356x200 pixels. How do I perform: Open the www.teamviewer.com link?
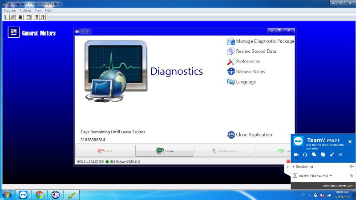pos(338,185)
